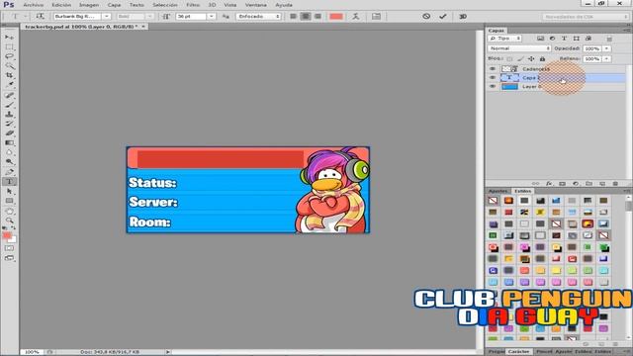
Task: Open the Edición menu
Action: 61,5
